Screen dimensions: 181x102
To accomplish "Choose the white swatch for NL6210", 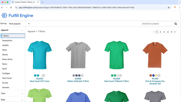I will 41,75.
